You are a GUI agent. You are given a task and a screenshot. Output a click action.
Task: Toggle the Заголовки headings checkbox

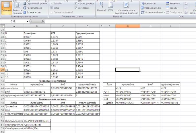pos(76,8)
